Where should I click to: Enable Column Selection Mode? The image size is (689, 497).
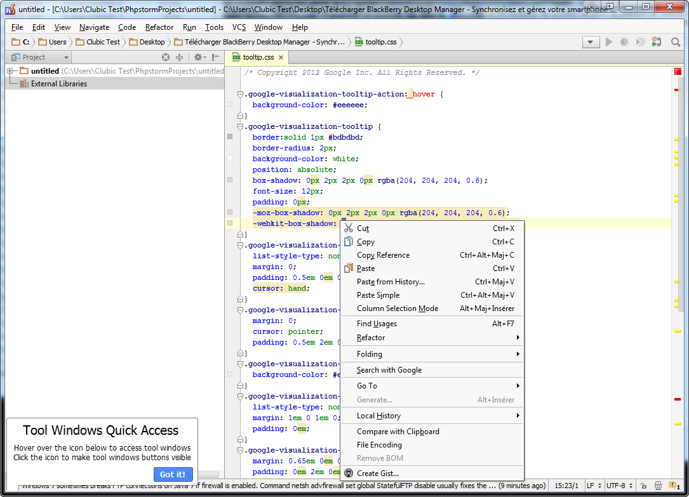pos(397,309)
